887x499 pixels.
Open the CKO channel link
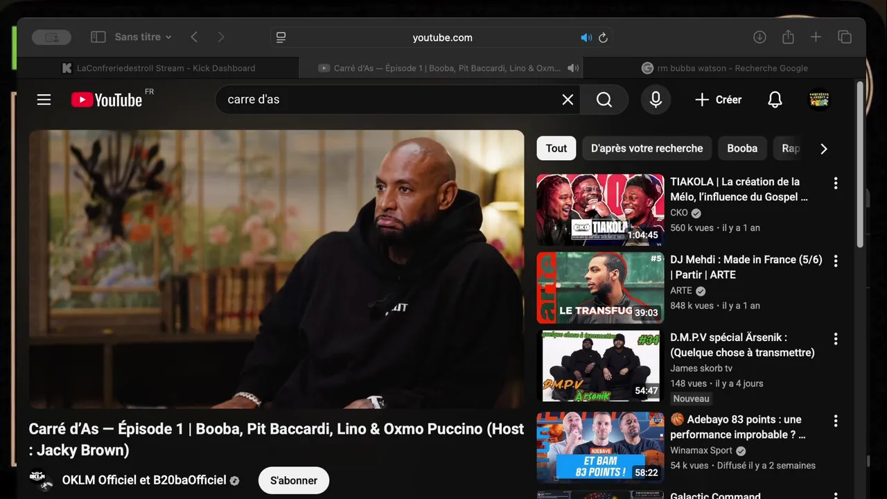point(679,213)
